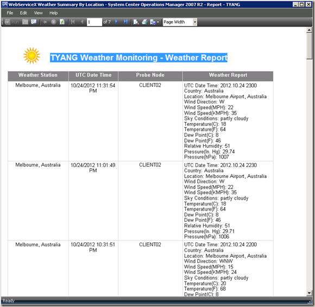Screen dimensions: 315x307
Task: Go to the next page arrow
Action: (116, 22)
